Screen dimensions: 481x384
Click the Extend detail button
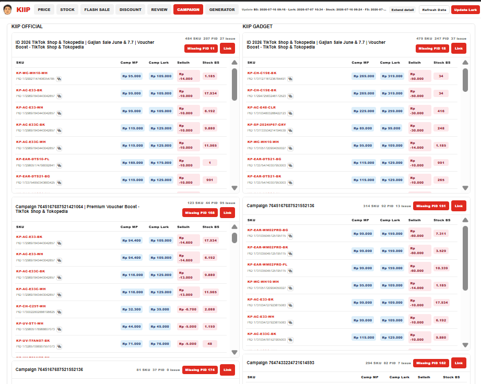pos(403,10)
